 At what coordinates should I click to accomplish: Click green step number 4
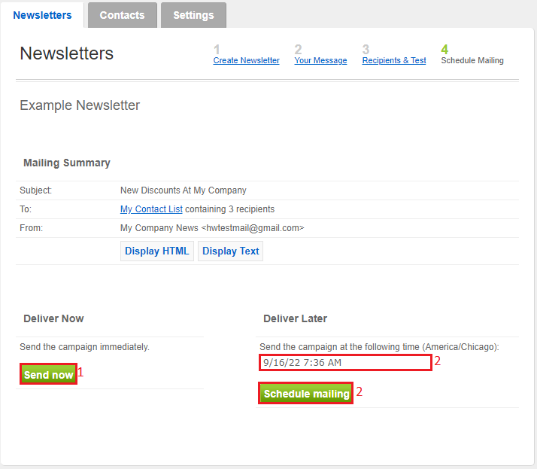(x=444, y=50)
